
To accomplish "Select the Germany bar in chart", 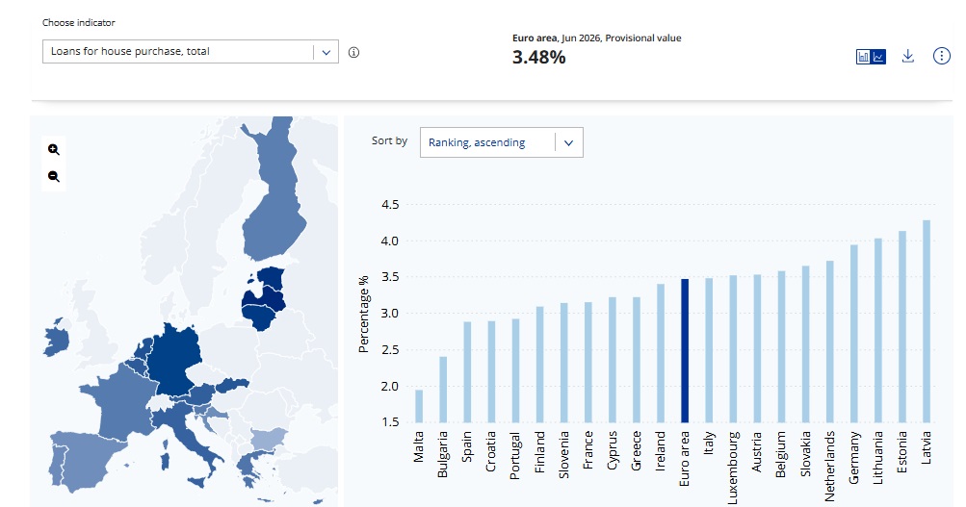I will [854, 334].
